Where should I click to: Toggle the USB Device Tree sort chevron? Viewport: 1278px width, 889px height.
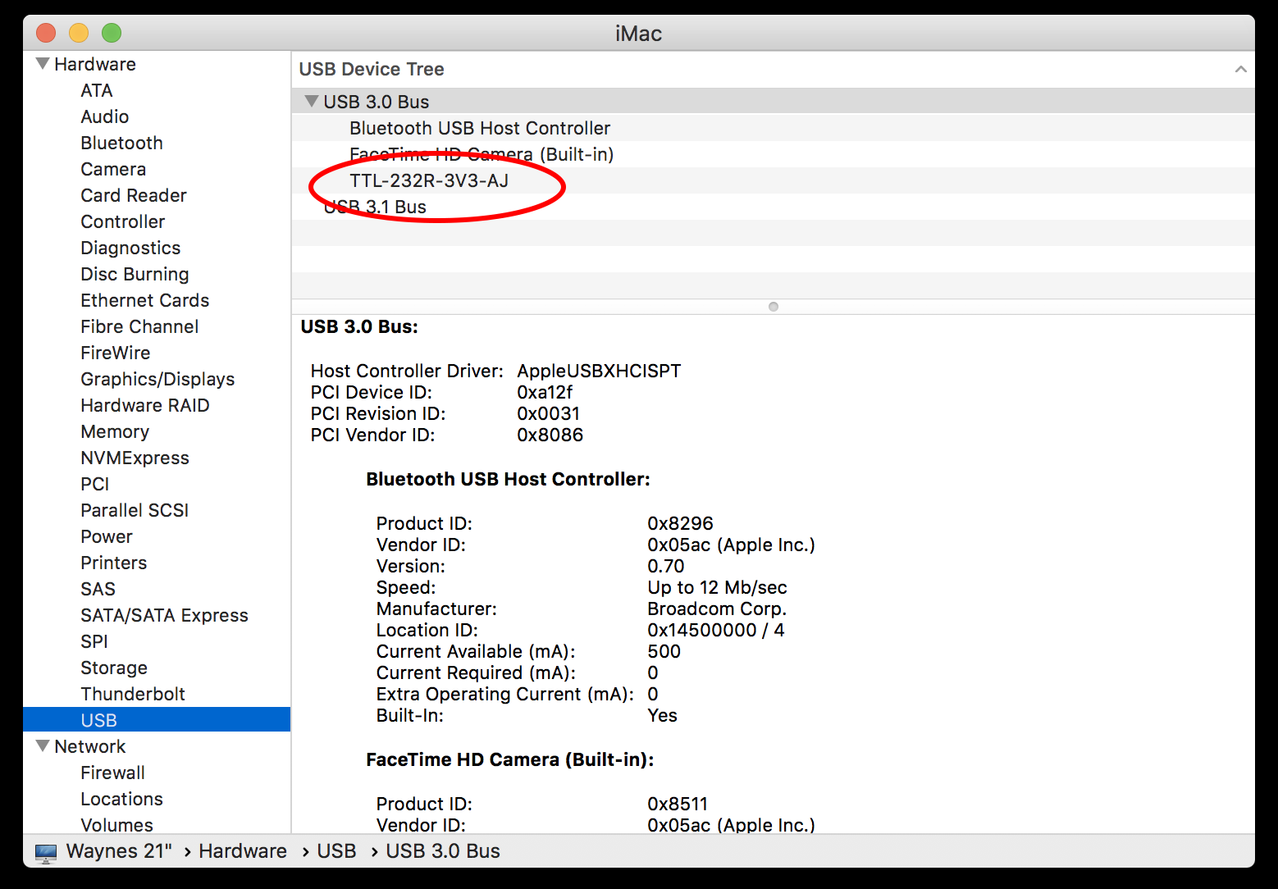pyautogui.click(x=1240, y=70)
